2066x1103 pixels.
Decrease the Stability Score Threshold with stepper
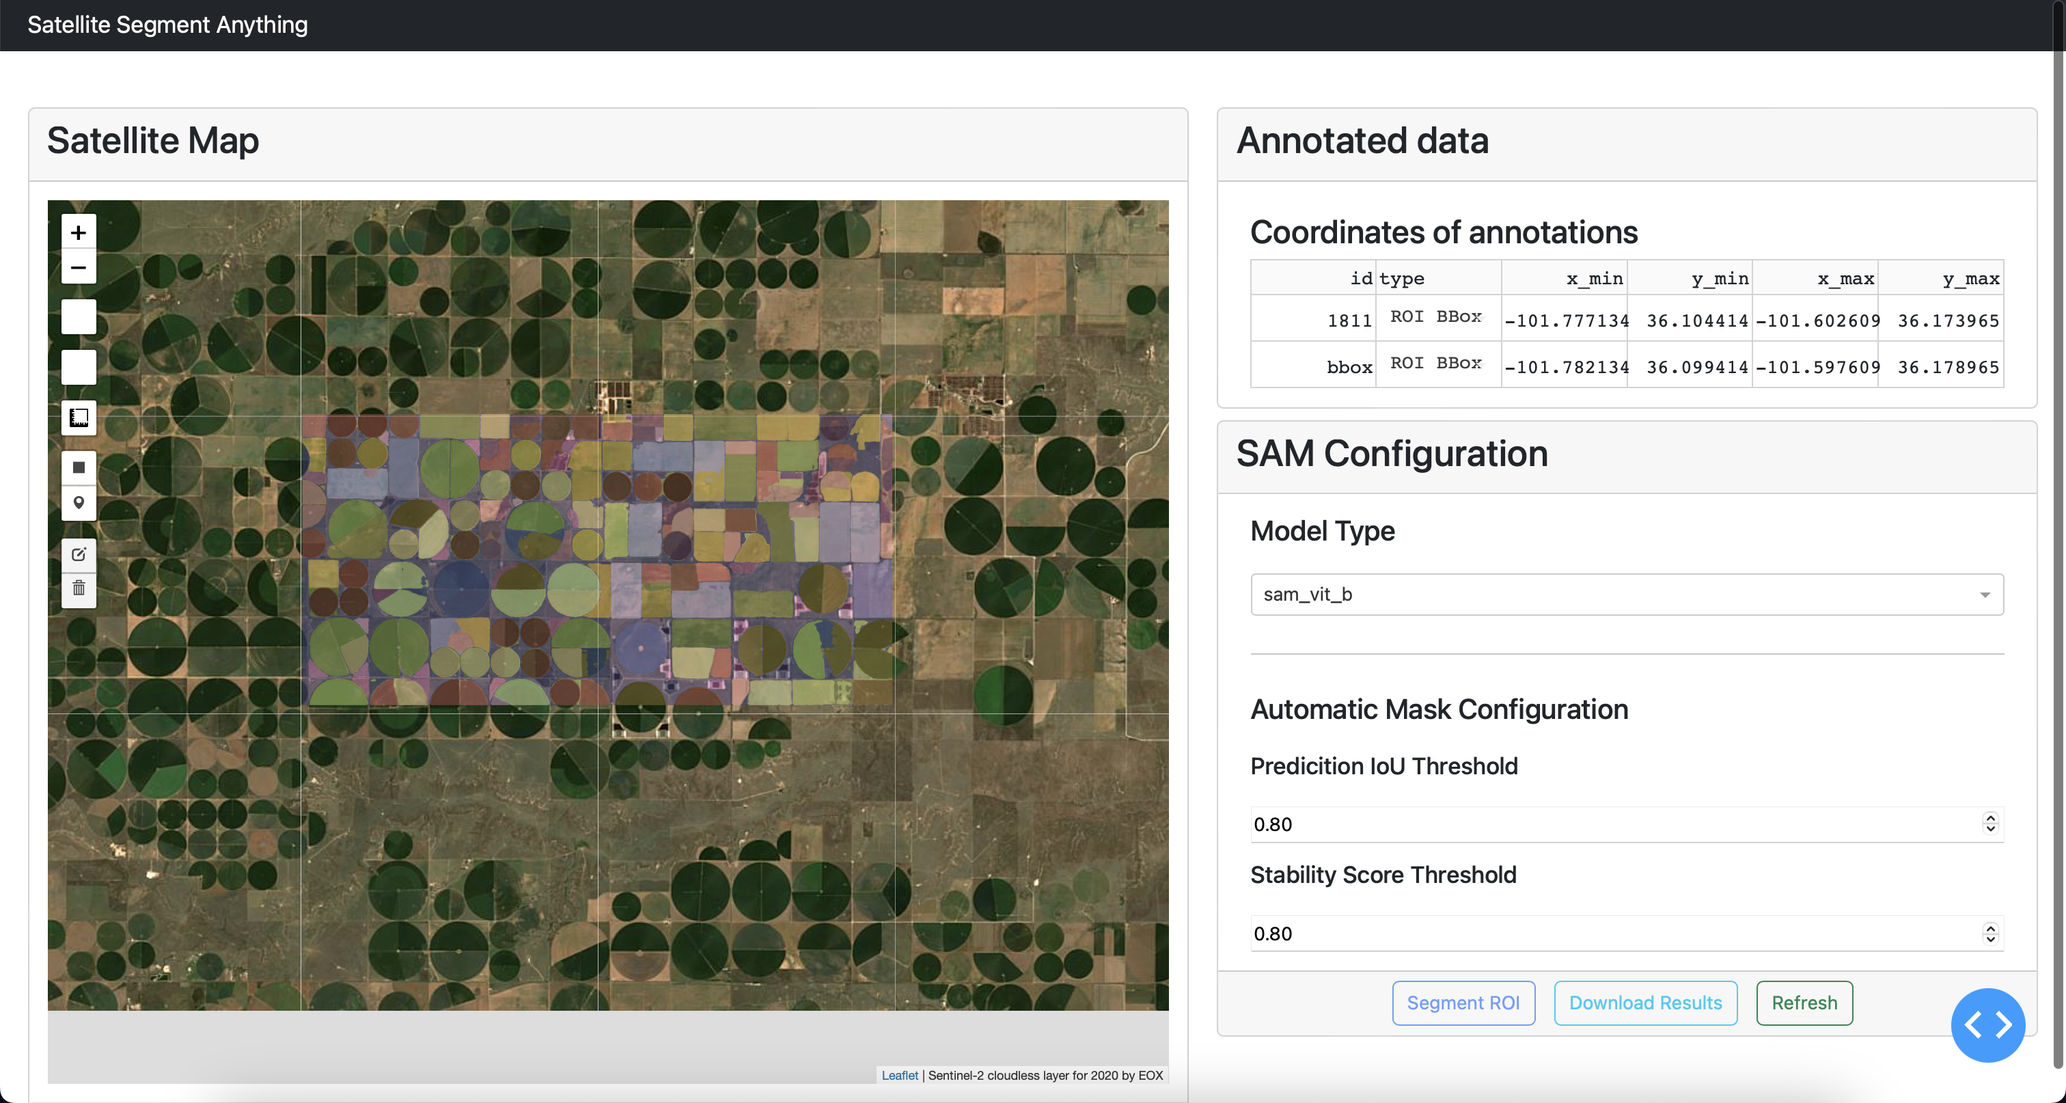(1989, 940)
